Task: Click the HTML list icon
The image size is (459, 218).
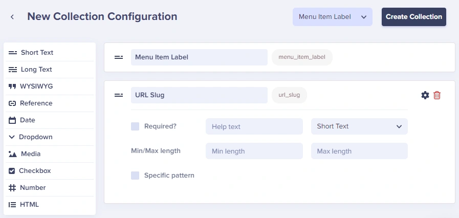Action: [12, 205]
